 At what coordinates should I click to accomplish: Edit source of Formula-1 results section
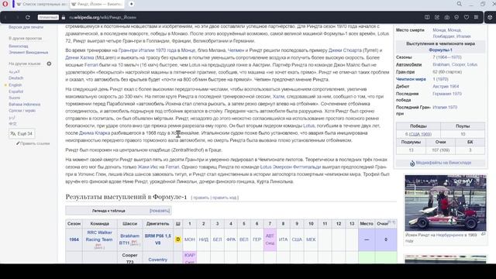pos(224,198)
